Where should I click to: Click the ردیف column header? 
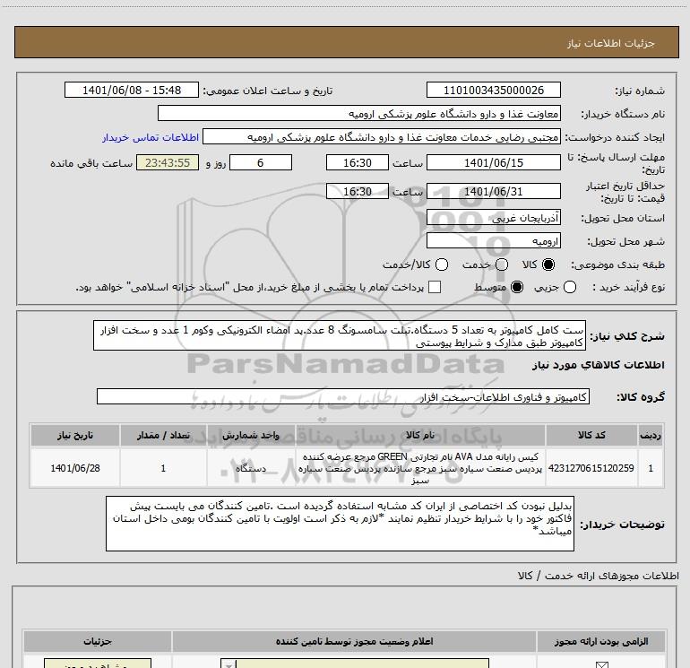(651, 435)
